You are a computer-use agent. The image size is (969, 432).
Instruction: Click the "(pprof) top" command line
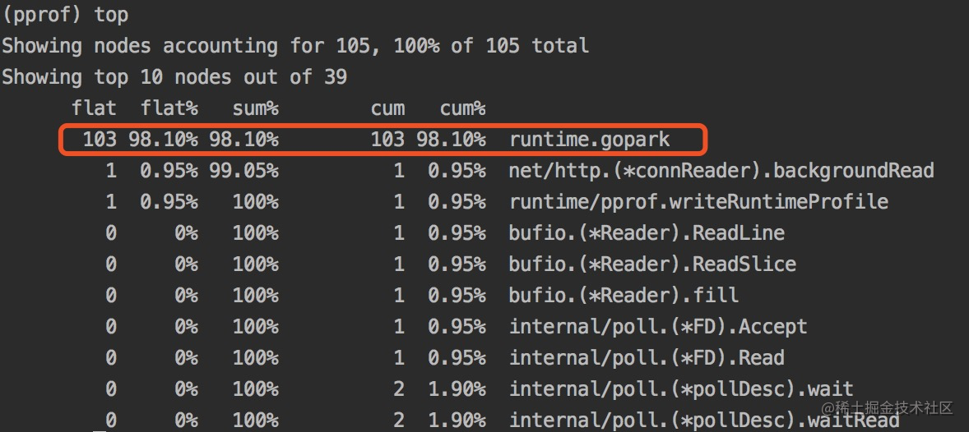(66, 15)
